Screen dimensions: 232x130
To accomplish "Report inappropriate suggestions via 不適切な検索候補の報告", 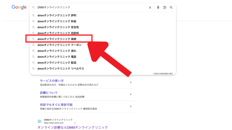I will pyautogui.click(x=163, y=74).
